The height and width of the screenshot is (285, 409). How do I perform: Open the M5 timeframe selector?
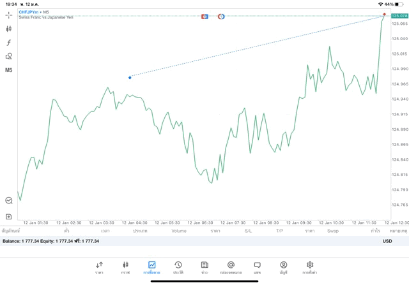tap(9, 70)
